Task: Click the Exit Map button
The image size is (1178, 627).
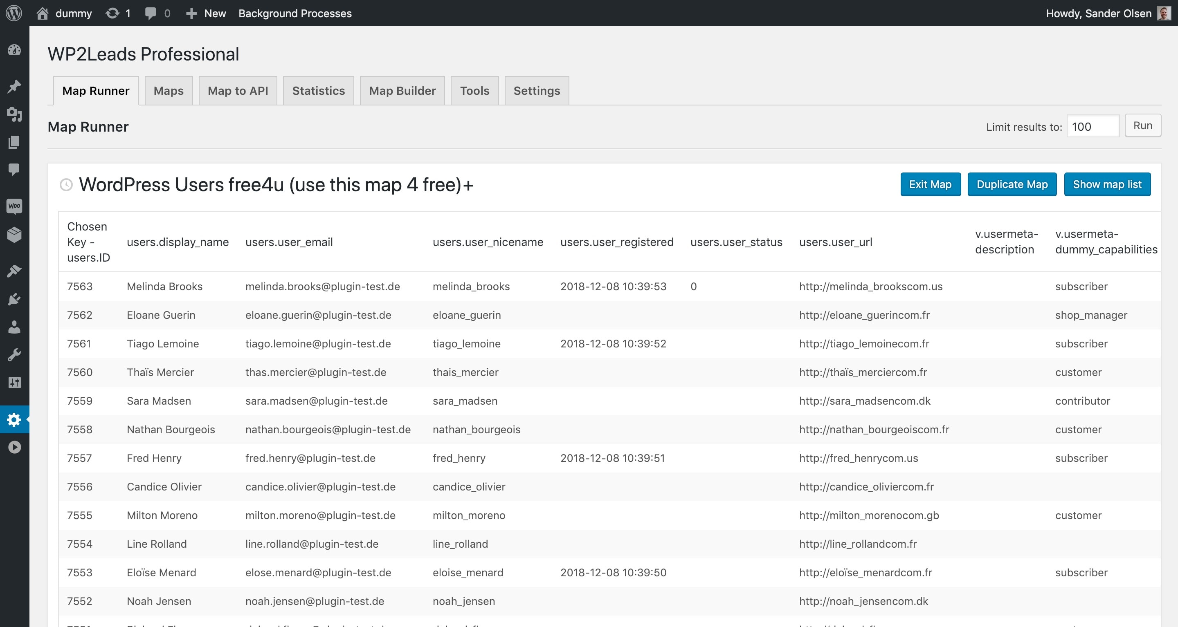Action: click(930, 184)
